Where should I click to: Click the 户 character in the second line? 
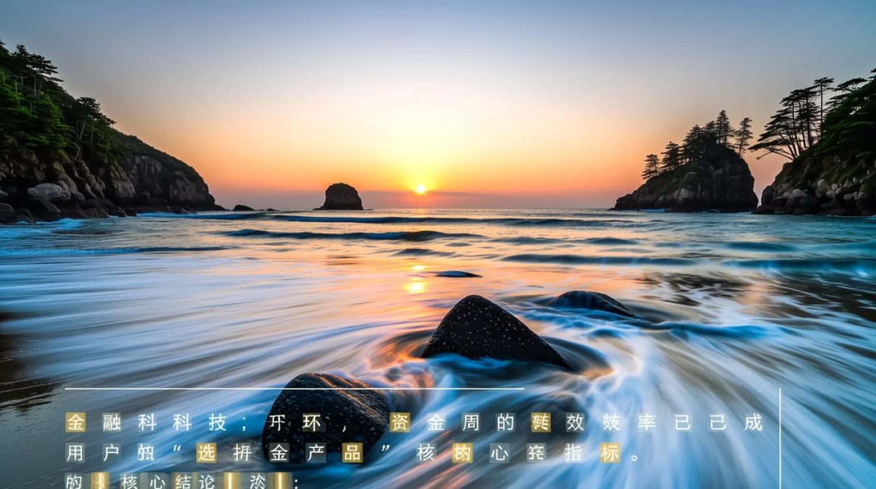(x=111, y=452)
